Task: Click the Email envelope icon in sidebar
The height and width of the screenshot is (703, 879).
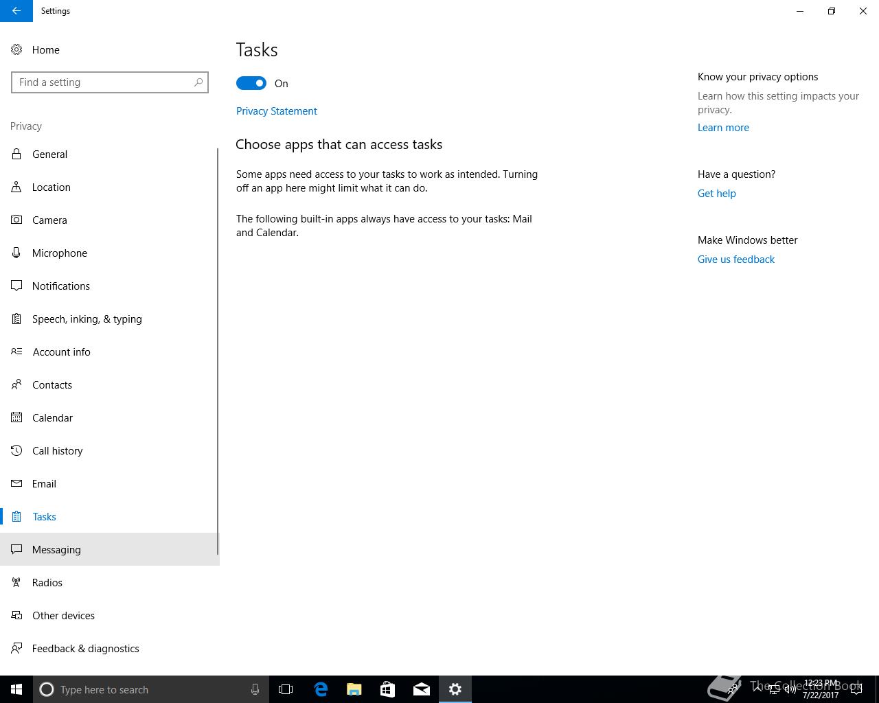Action: 16,483
